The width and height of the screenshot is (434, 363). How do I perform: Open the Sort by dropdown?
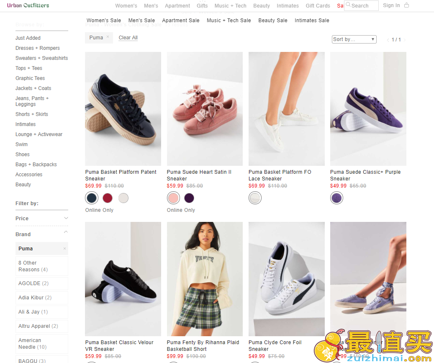[354, 39]
